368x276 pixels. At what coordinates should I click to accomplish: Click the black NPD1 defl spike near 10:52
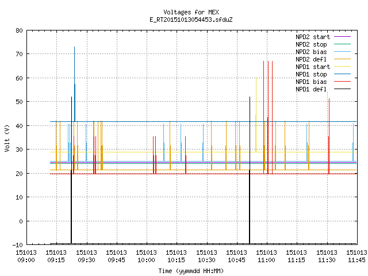[x=250, y=170]
